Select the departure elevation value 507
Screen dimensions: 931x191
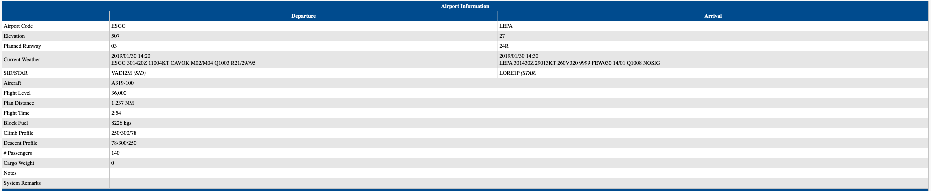tap(115, 36)
